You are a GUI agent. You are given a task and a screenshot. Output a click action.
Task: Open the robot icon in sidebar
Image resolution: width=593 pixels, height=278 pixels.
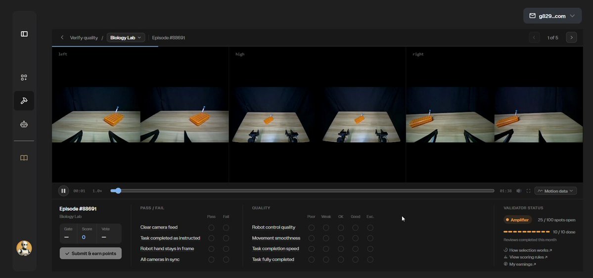[24, 124]
